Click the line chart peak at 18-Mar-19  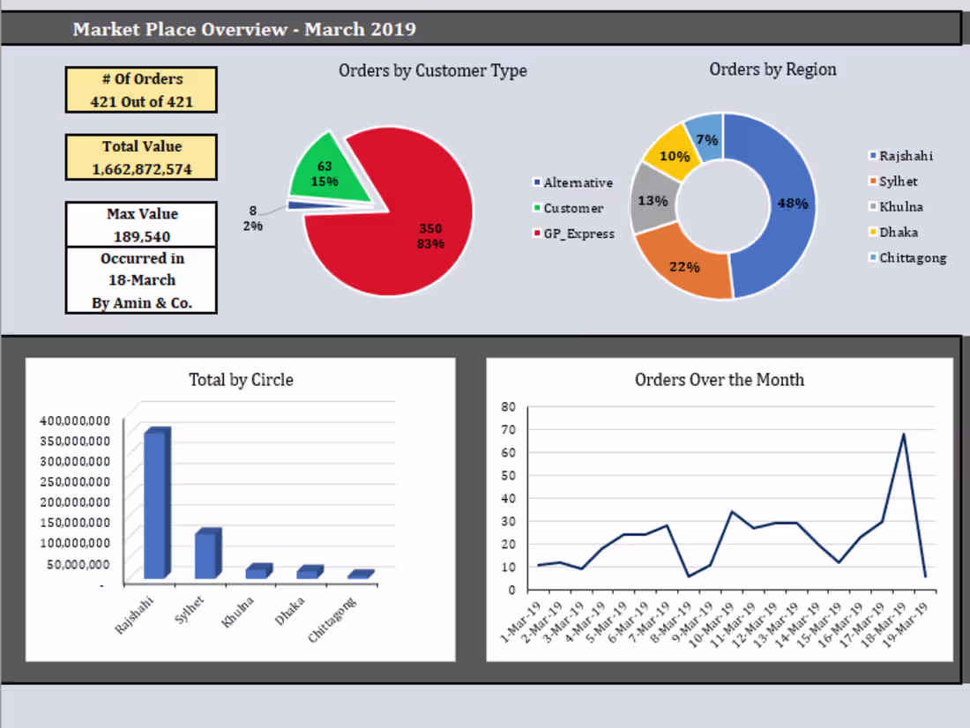coord(904,435)
